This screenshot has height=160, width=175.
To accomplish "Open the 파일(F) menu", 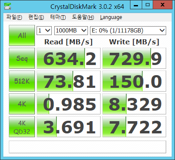I will point(14,17).
